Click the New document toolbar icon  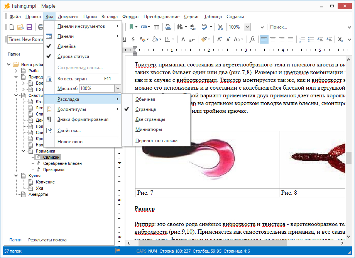tap(12, 27)
